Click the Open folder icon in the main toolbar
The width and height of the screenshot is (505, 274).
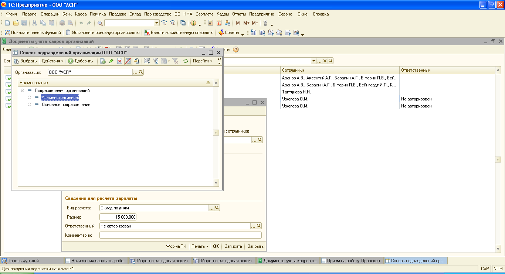tap(16, 23)
